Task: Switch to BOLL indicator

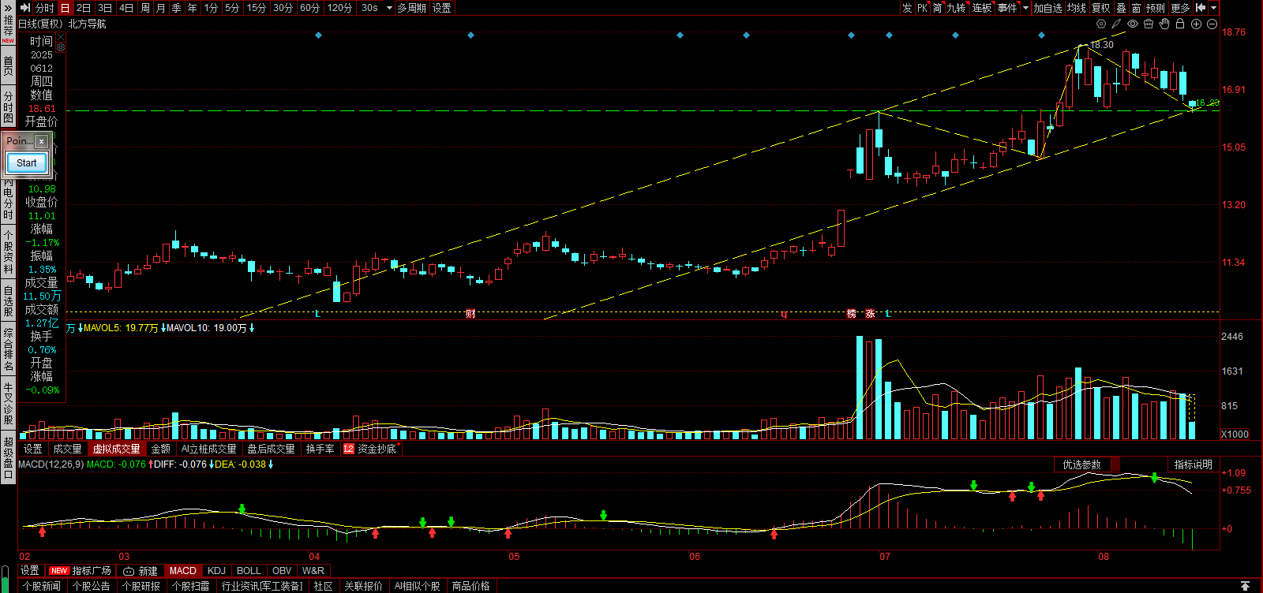Action: pyautogui.click(x=249, y=571)
